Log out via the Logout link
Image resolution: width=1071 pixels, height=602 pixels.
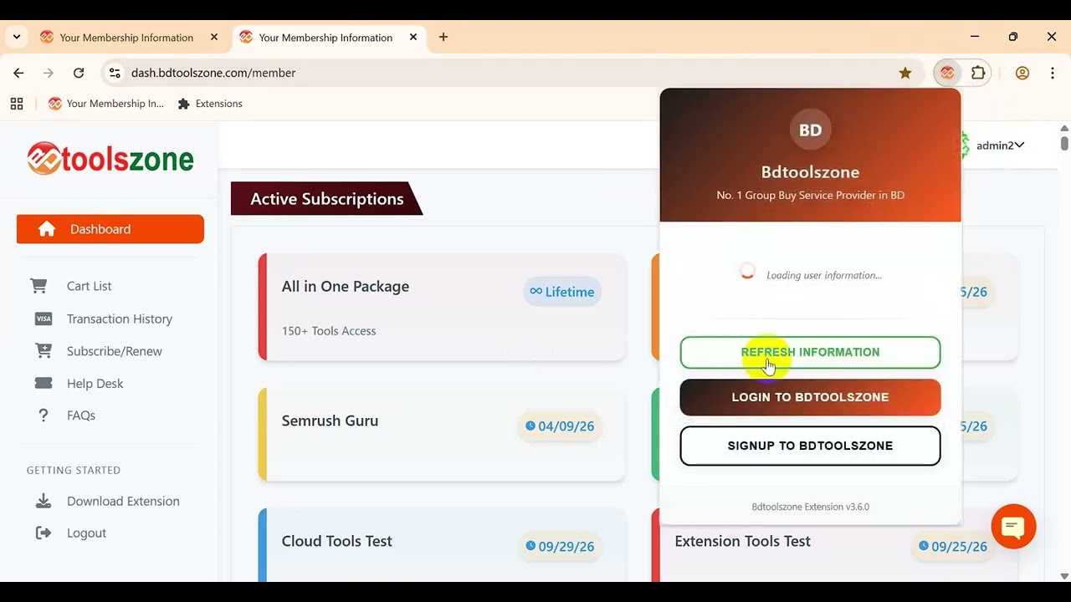(86, 533)
